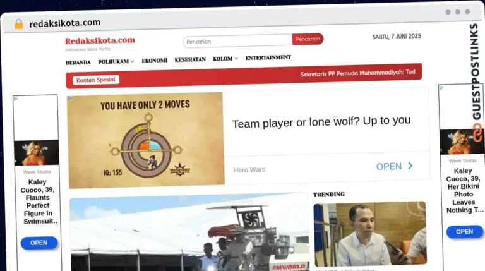485x271 pixels.
Task: Click the blue OPEN button in right ad
Action: pos(464,232)
